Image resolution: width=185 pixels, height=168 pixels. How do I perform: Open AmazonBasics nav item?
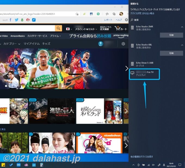pyautogui.click(x=18, y=36)
